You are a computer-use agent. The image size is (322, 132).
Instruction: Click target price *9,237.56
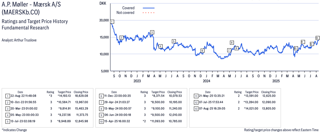coord(64,115)
